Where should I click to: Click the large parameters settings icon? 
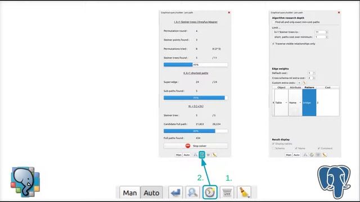pos(227,192)
